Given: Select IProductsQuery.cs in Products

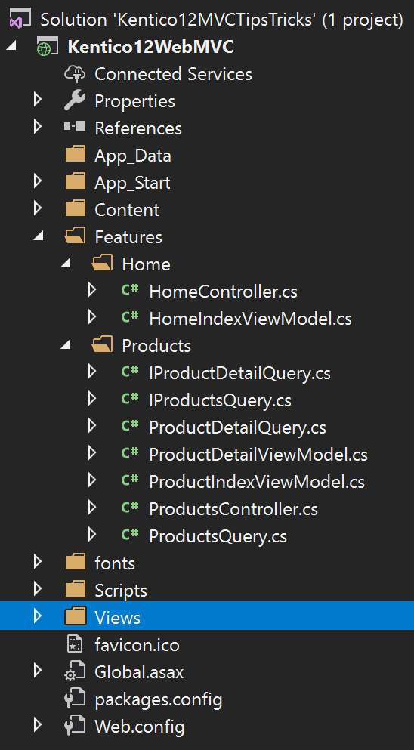Looking at the screenshot, I should pyautogui.click(x=220, y=400).
